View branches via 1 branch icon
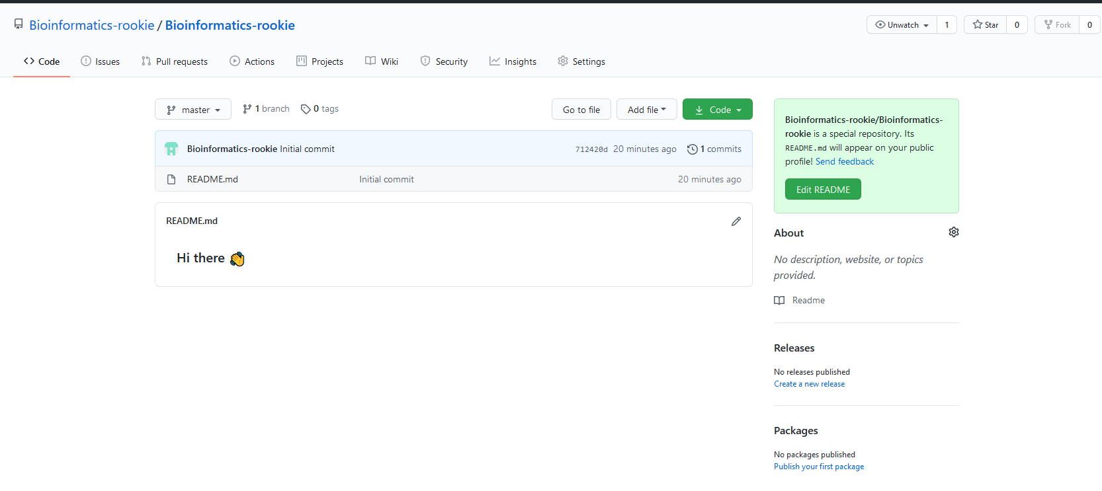1102x491 pixels. (x=247, y=109)
